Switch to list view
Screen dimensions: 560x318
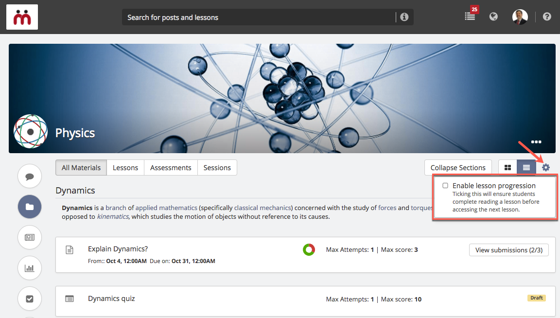pos(526,168)
